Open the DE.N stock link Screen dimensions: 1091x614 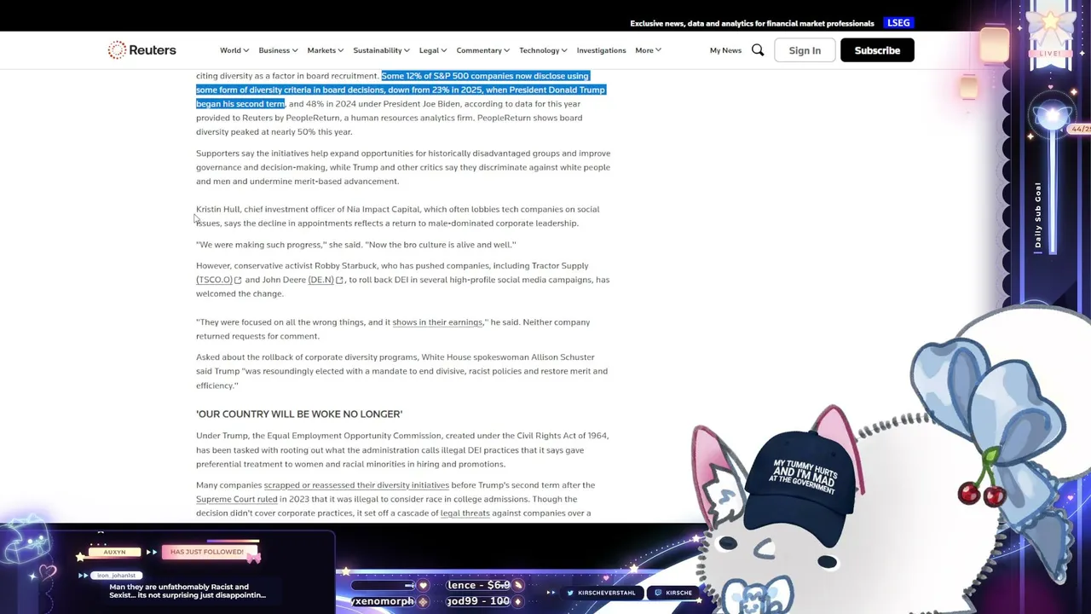[320, 280]
